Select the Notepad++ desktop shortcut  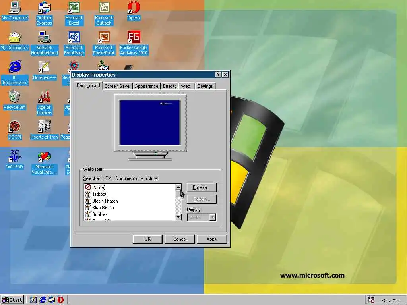(44, 71)
